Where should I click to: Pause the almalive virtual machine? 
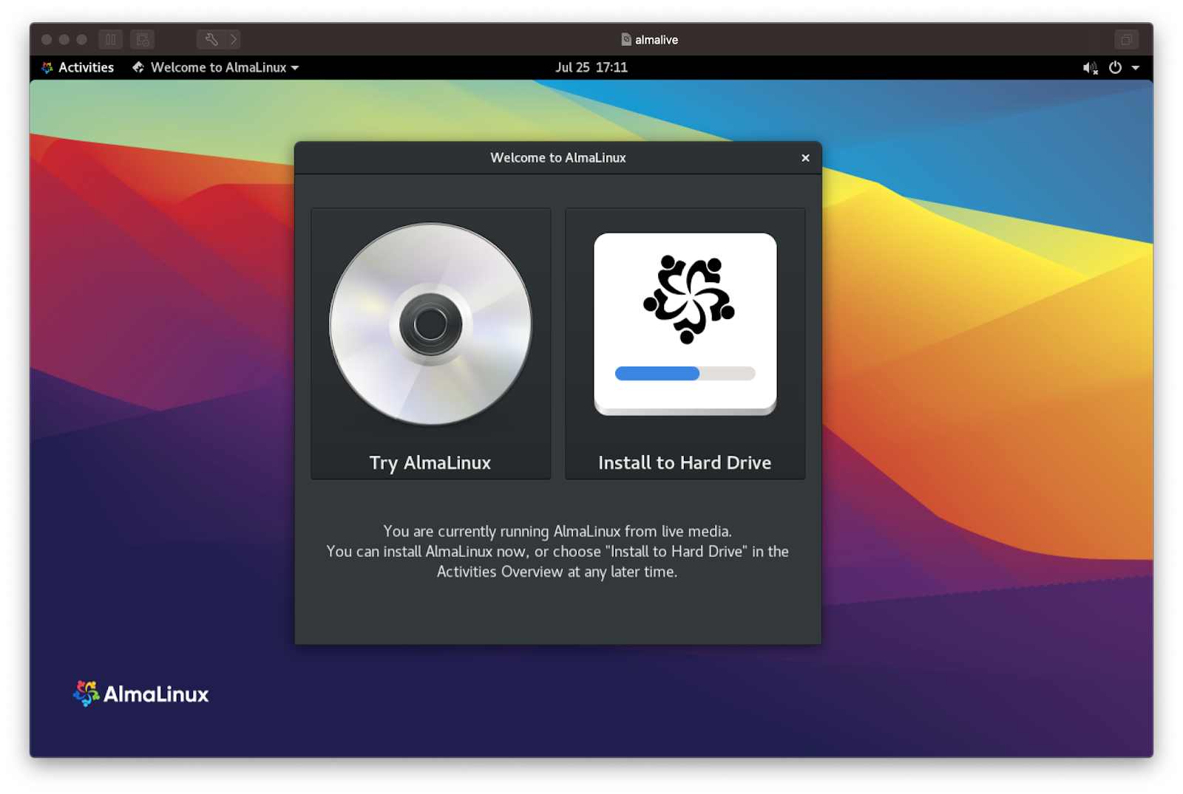point(111,40)
